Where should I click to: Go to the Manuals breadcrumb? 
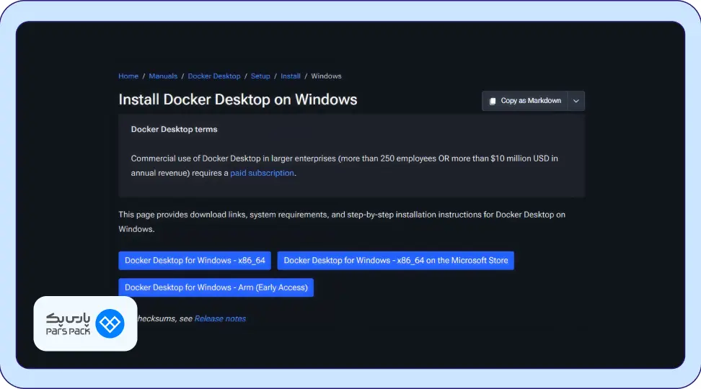tap(163, 76)
